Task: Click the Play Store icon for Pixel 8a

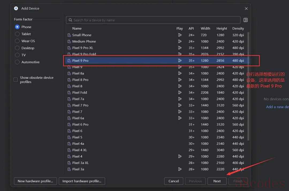Action: pos(180,73)
